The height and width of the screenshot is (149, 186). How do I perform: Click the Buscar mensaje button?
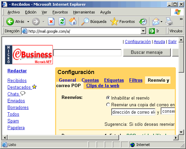tap(147, 52)
